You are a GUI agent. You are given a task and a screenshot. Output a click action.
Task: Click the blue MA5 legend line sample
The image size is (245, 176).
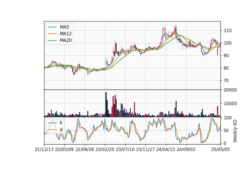click(52, 27)
